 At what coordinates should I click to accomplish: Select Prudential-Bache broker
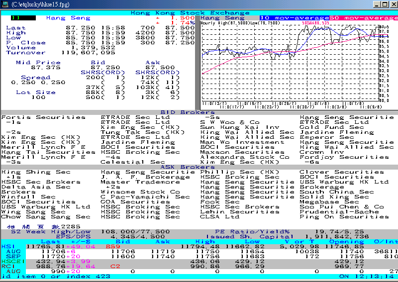tap(339, 212)
